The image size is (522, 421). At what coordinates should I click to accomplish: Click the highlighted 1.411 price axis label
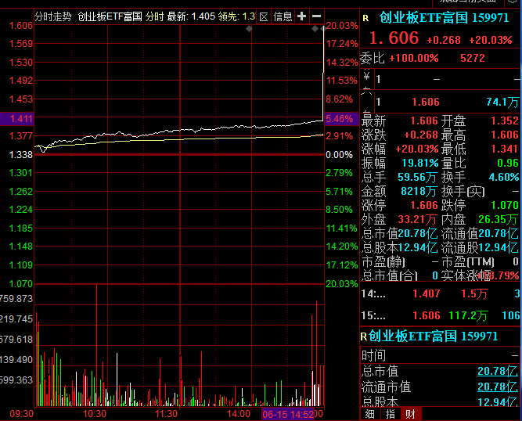click(17, 119)
